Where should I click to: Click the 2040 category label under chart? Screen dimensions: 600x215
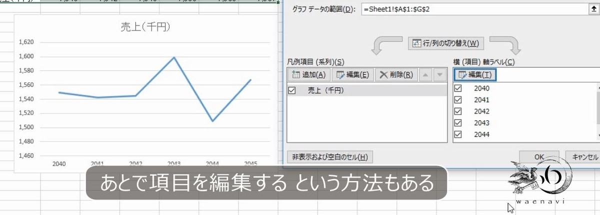click(58, 163)
